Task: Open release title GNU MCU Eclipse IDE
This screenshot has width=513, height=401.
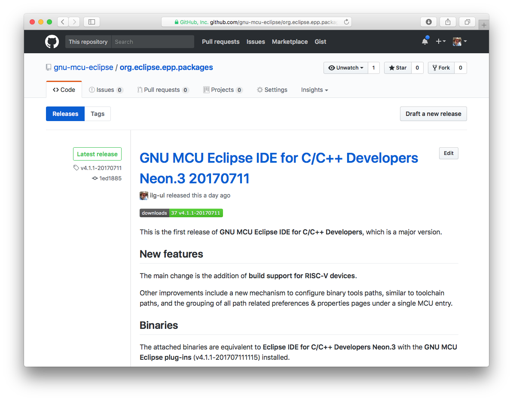Action: [279, 168]
